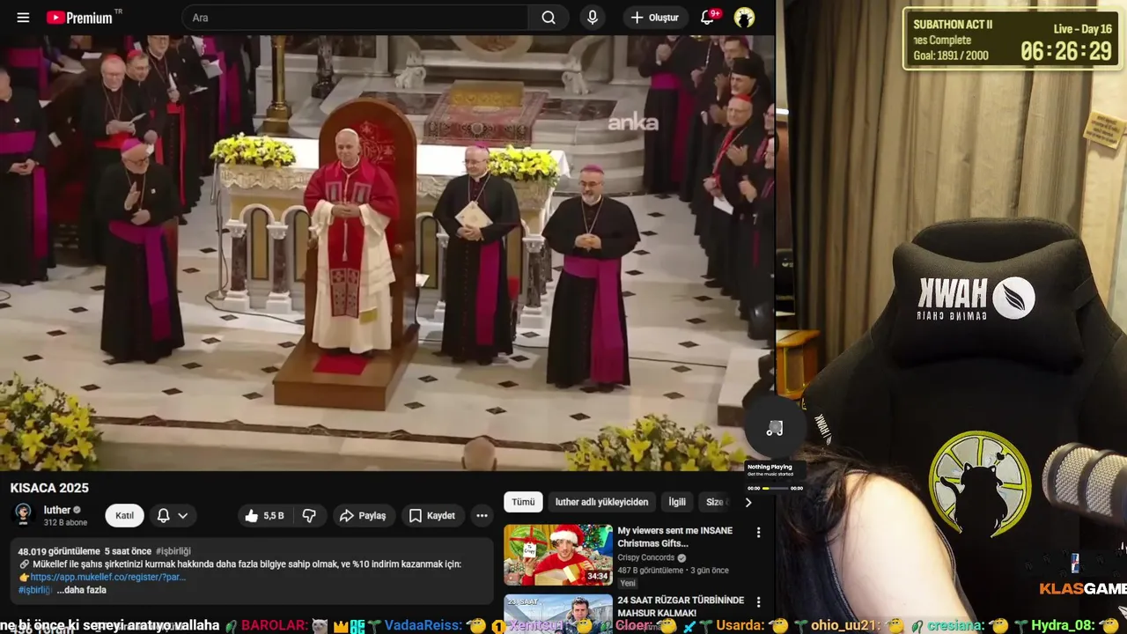Click the Crispy Concords channel name
This screenshot has width=1127, height=634.
[645, 557]
